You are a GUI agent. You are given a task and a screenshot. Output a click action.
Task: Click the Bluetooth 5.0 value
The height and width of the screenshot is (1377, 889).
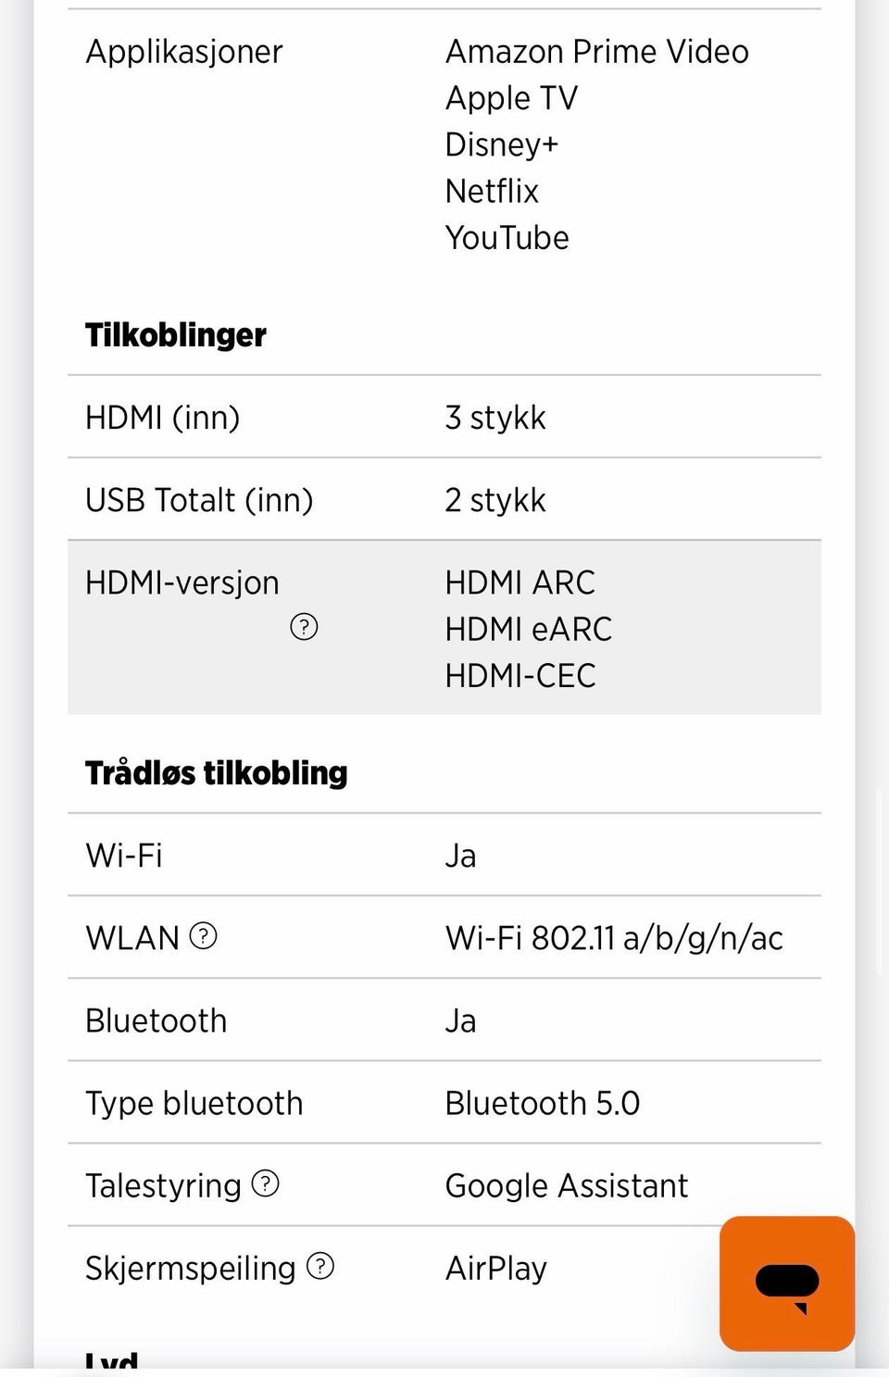[543, 1103]
